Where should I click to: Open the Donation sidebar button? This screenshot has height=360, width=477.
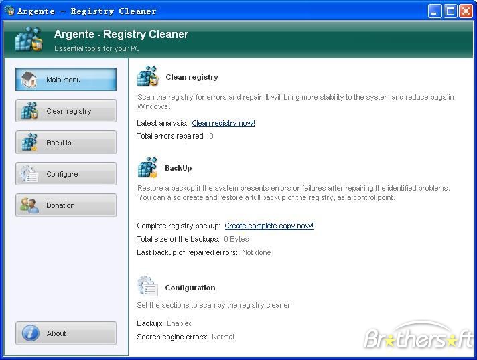coord(66,205)
